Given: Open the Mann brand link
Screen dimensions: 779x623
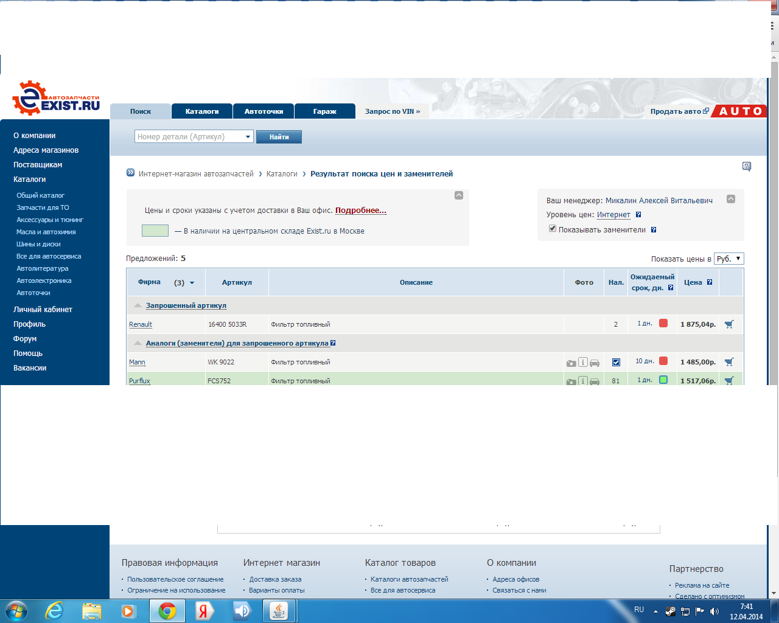Looking at the screenshot, I should tap(137, 362).
